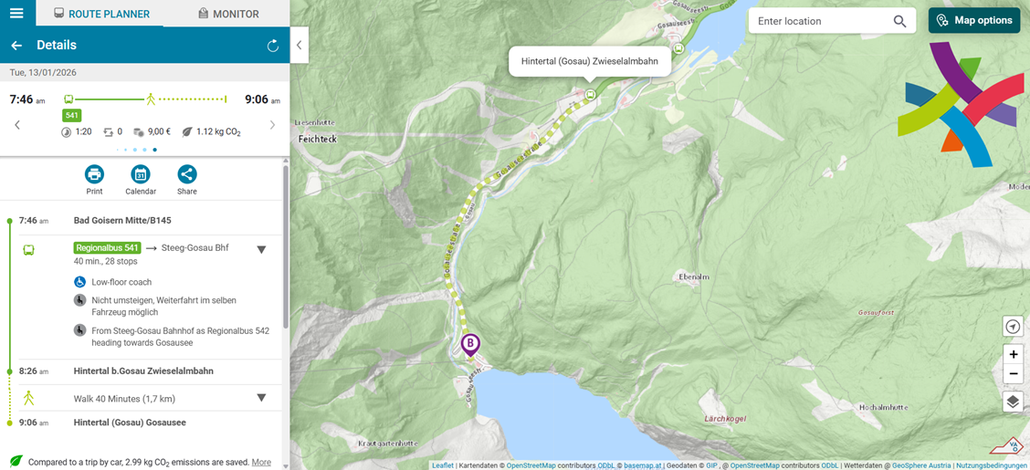Expand the 40 minute walk details
The image size is (1030, 470).
click(x=261, y=398)
